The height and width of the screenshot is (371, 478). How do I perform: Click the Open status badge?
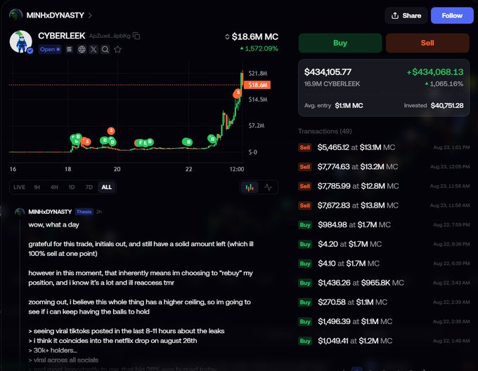pos(50,49)
